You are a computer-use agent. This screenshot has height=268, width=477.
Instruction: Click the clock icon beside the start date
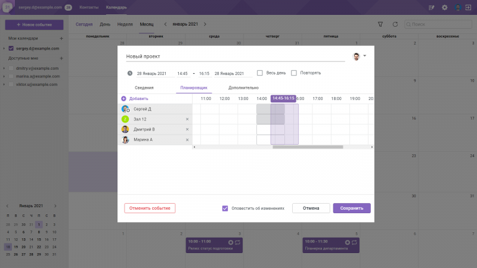point(130,73)
